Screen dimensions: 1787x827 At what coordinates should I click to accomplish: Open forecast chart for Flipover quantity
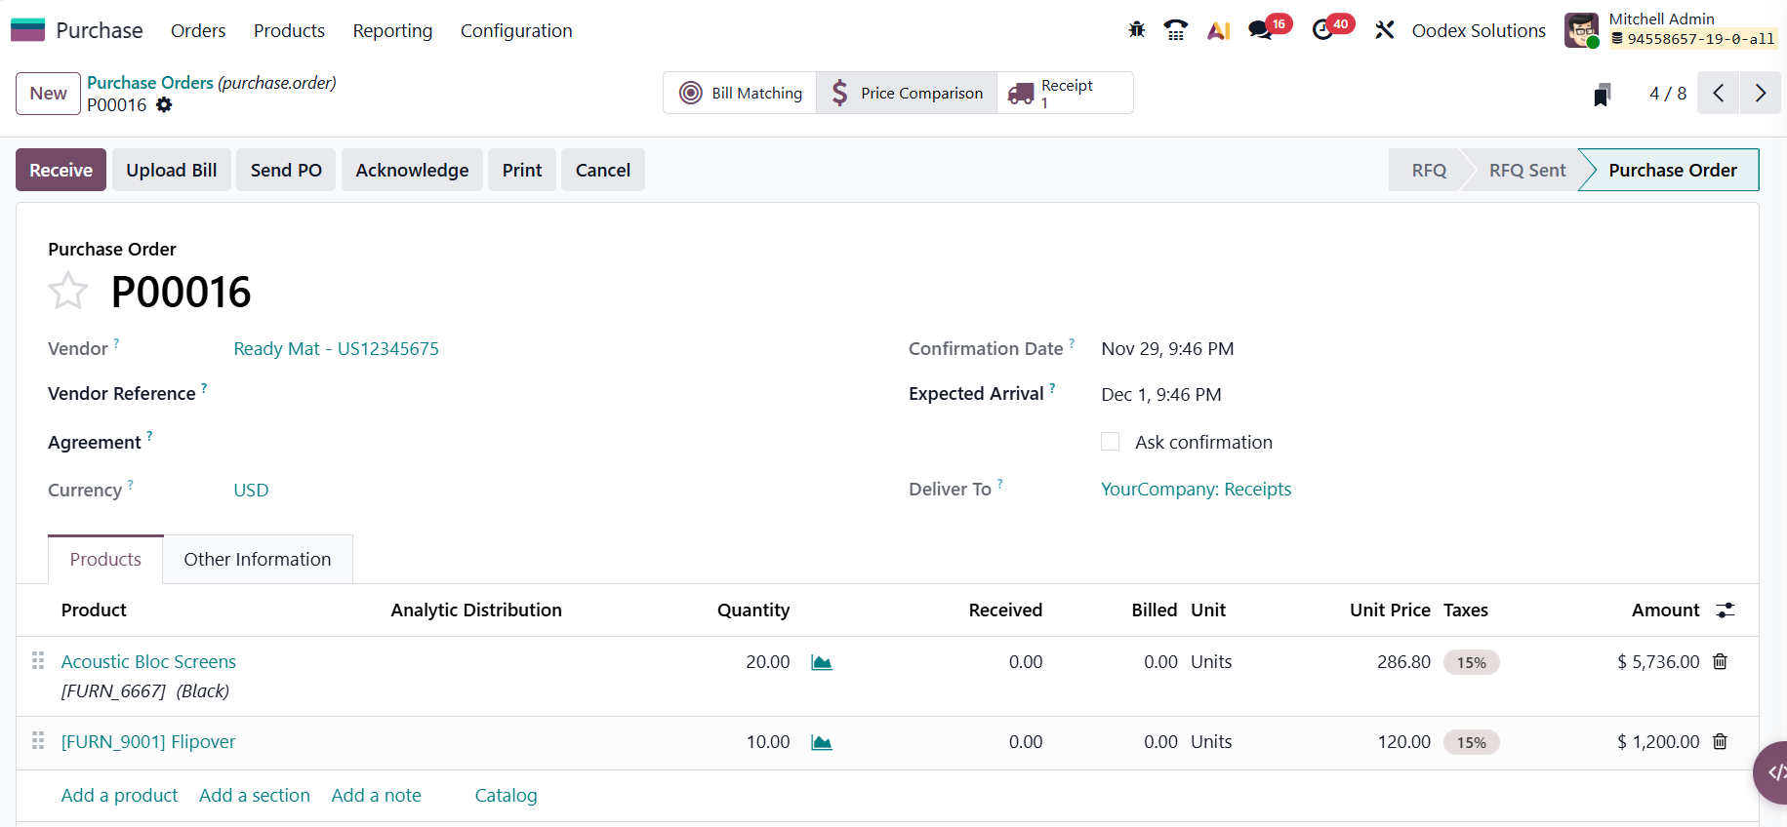tap(822, 742)
